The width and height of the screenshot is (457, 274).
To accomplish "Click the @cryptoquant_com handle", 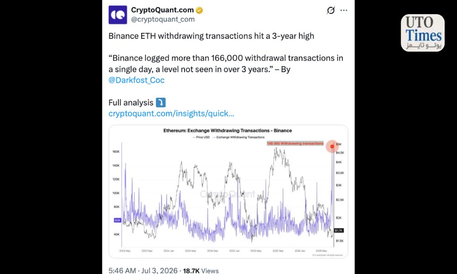I will pyautogui.click(x=163, y=19).
